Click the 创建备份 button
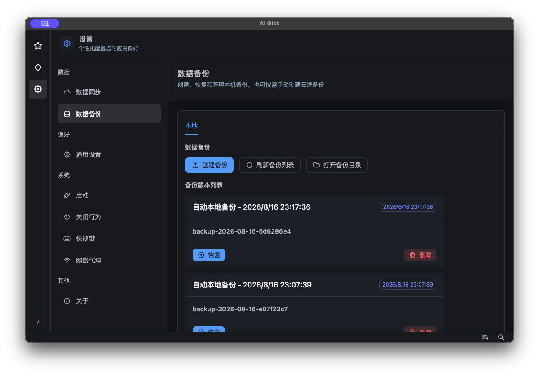 tap(209, 165)
